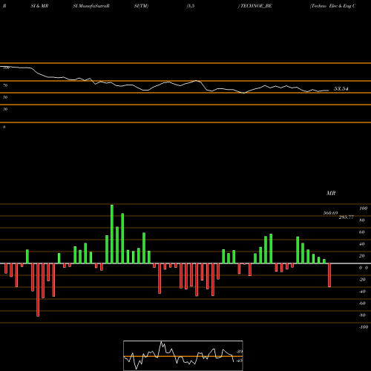Click the MR axis label -20
371x371 pixels.
pyautogui.click(x=362, y=280)
